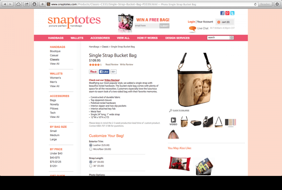282x190 pixels.
Task: Click the four-star product rating
Action: (x=95, y=65)
